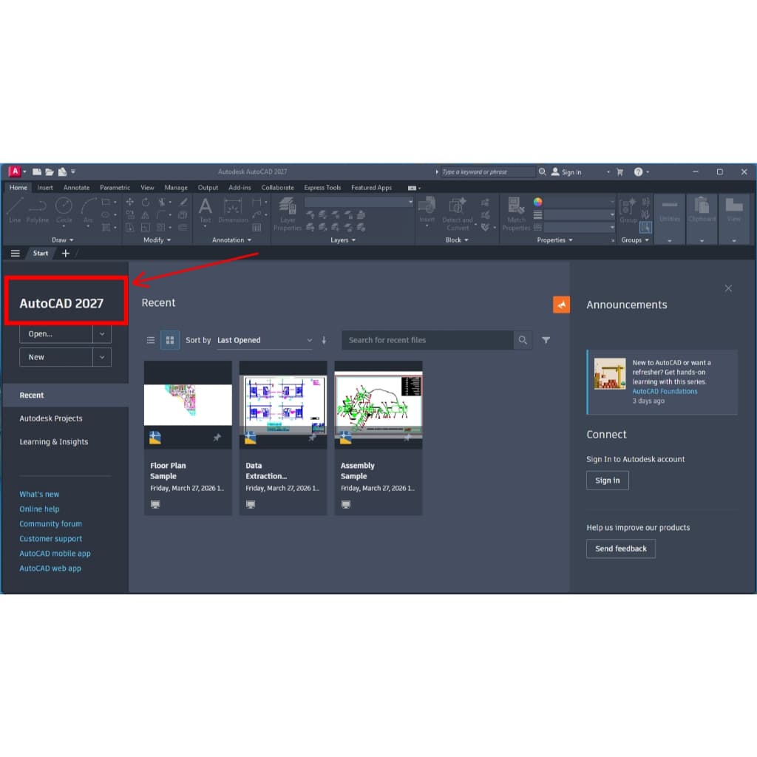The image size is (757, 757).
Task: Click the Open... button
Action: 56,333
